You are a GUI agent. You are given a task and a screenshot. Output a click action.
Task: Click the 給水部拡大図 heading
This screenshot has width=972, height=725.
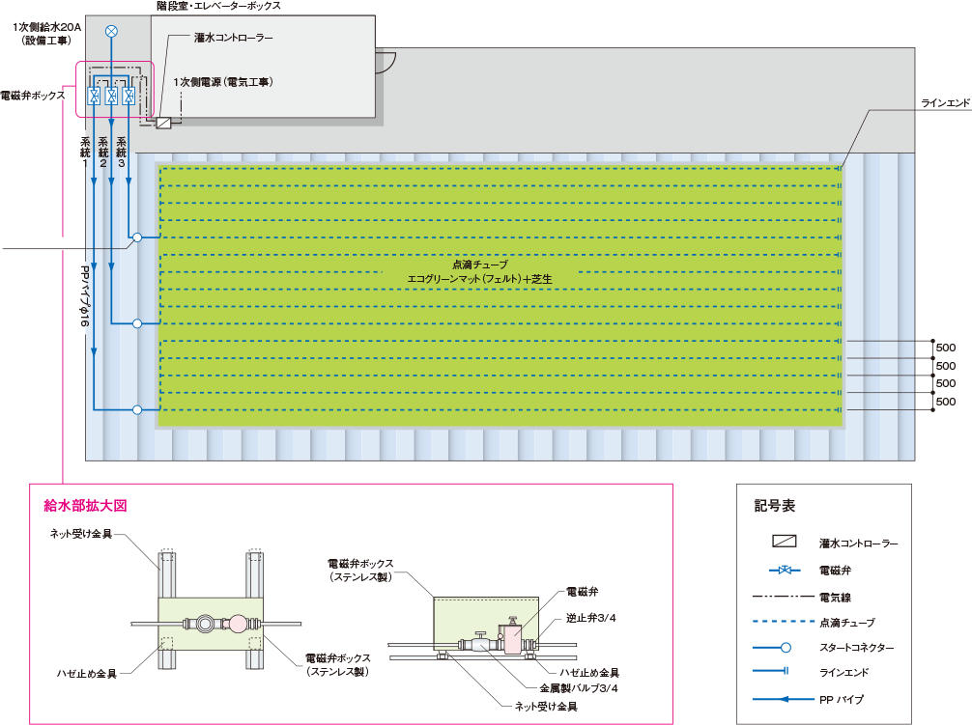coord(86,505)
